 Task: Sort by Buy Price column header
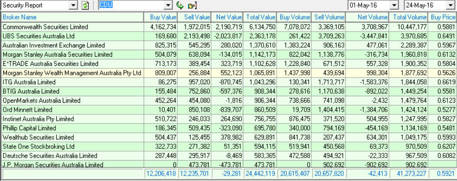coord(442,17)
